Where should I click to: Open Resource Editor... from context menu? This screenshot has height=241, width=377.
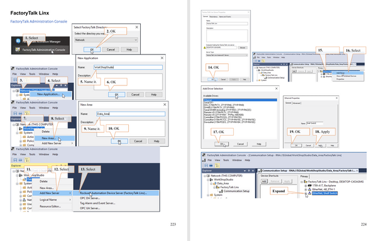point(50,206)
